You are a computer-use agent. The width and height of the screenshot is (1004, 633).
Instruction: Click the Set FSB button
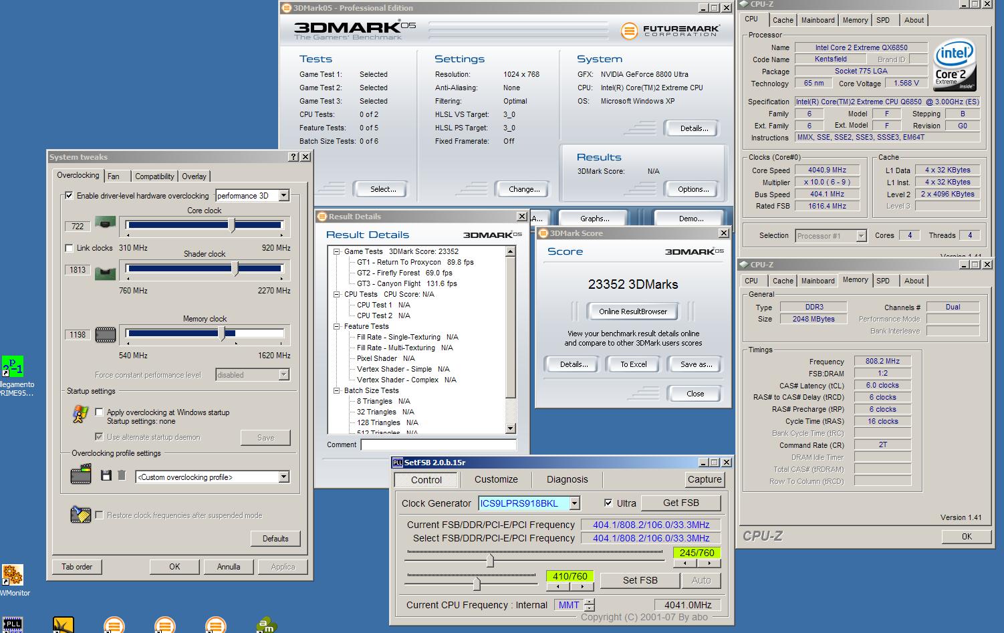[640, 580]
